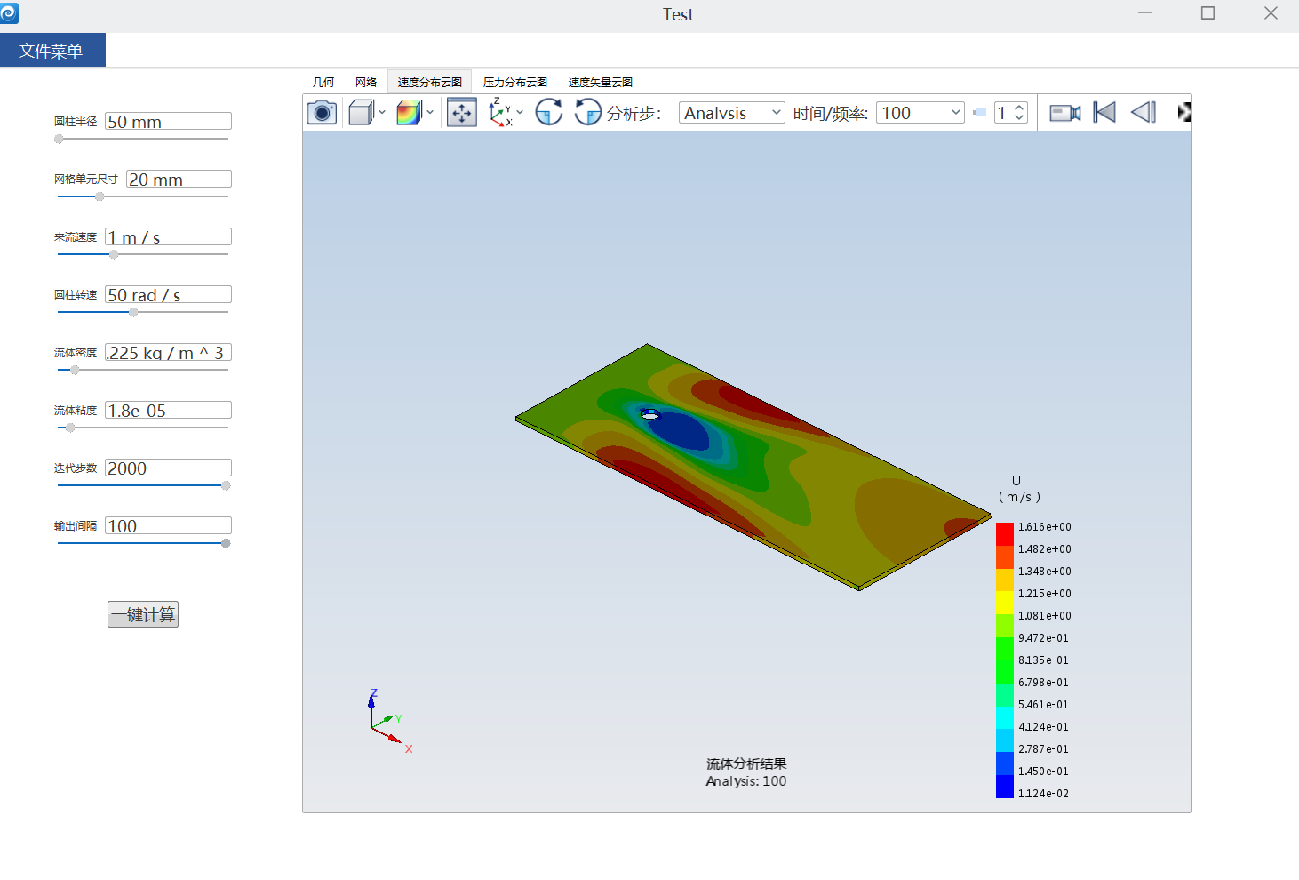Step back one frame button
The image size is (1299, 880).
pos(1144,112)
